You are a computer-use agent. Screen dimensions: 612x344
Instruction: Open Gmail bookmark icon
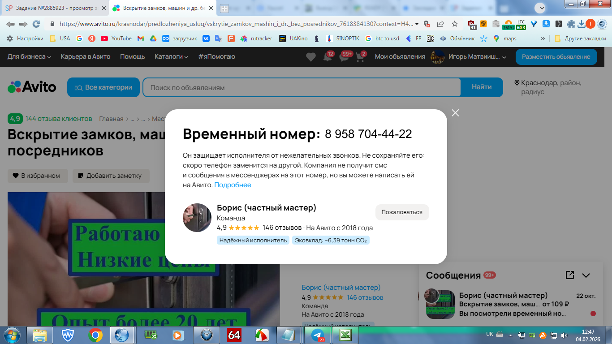140,39
